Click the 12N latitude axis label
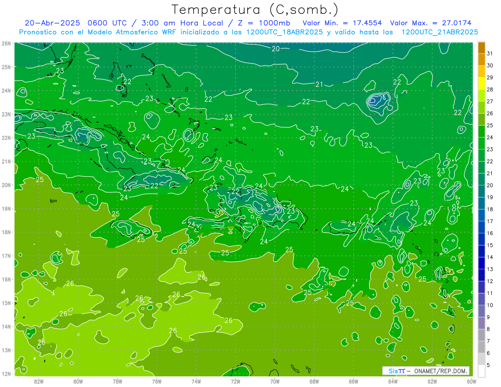Viewport: 501px width, 387px height. tap(6, 374)
